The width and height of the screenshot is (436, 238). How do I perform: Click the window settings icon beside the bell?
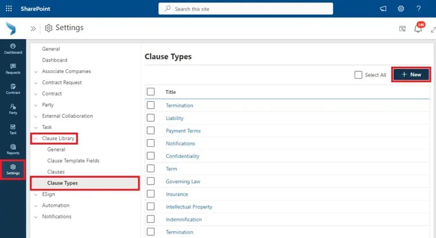tap(402, 28)
